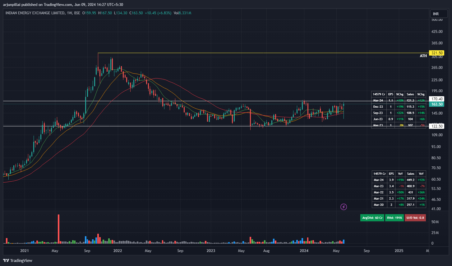The width and height of the screenshot is (452, 266).
Task: Click the 449.2 annual sales cell
Action: 411,180
